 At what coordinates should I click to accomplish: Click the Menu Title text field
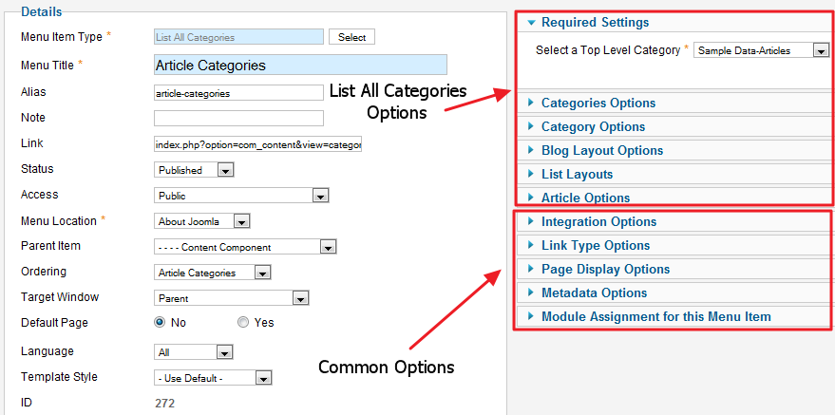pos(299,65)
